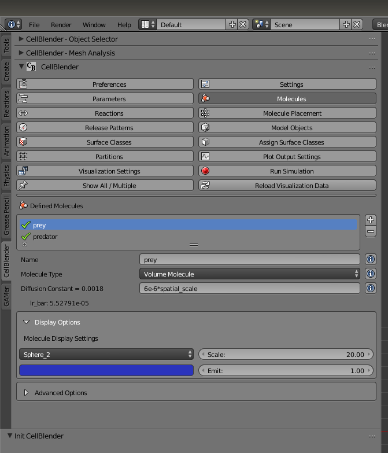Switch to the Physics tab
The height and width of the screenshot is (453, 388).
(x=6, y=176)
